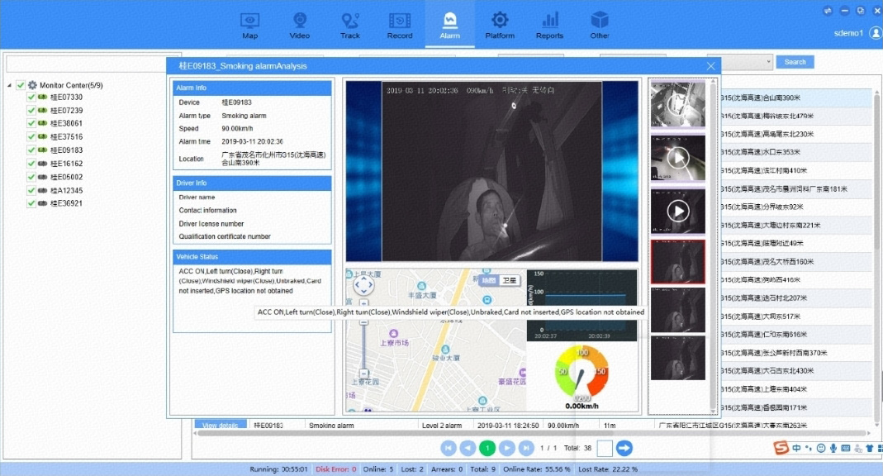Expand the map zoom pan control

point(363,285)
